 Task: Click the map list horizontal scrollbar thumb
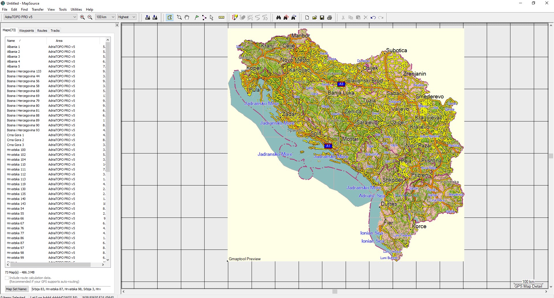click(x=50, y=265)
